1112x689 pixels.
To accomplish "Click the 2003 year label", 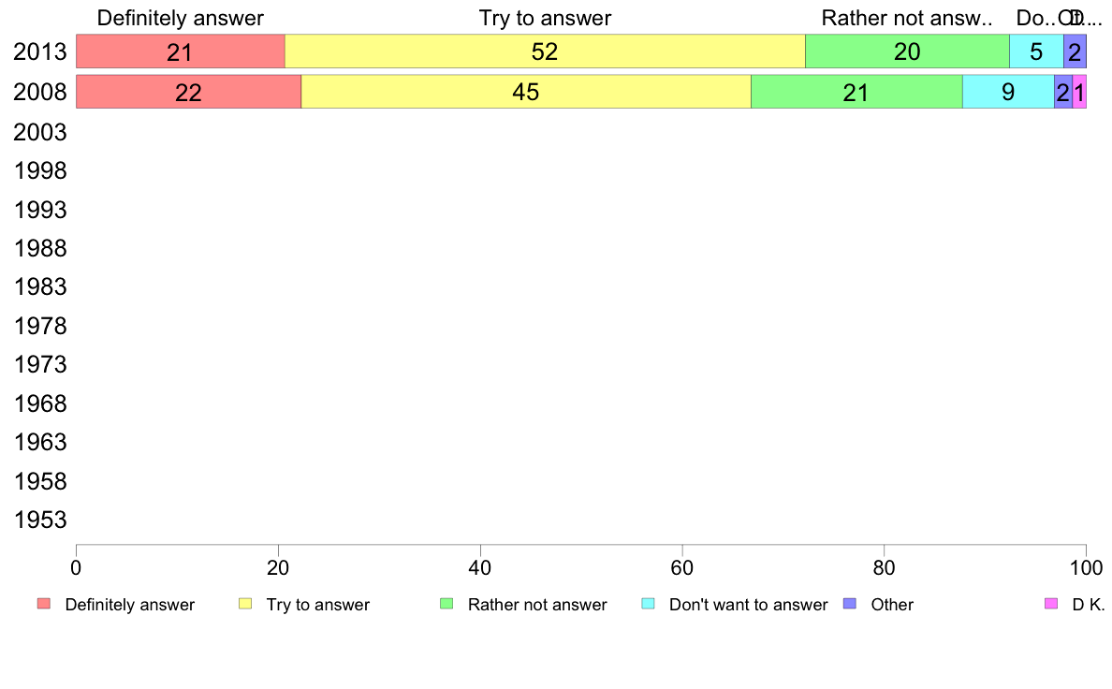I will tap(40, 133).
